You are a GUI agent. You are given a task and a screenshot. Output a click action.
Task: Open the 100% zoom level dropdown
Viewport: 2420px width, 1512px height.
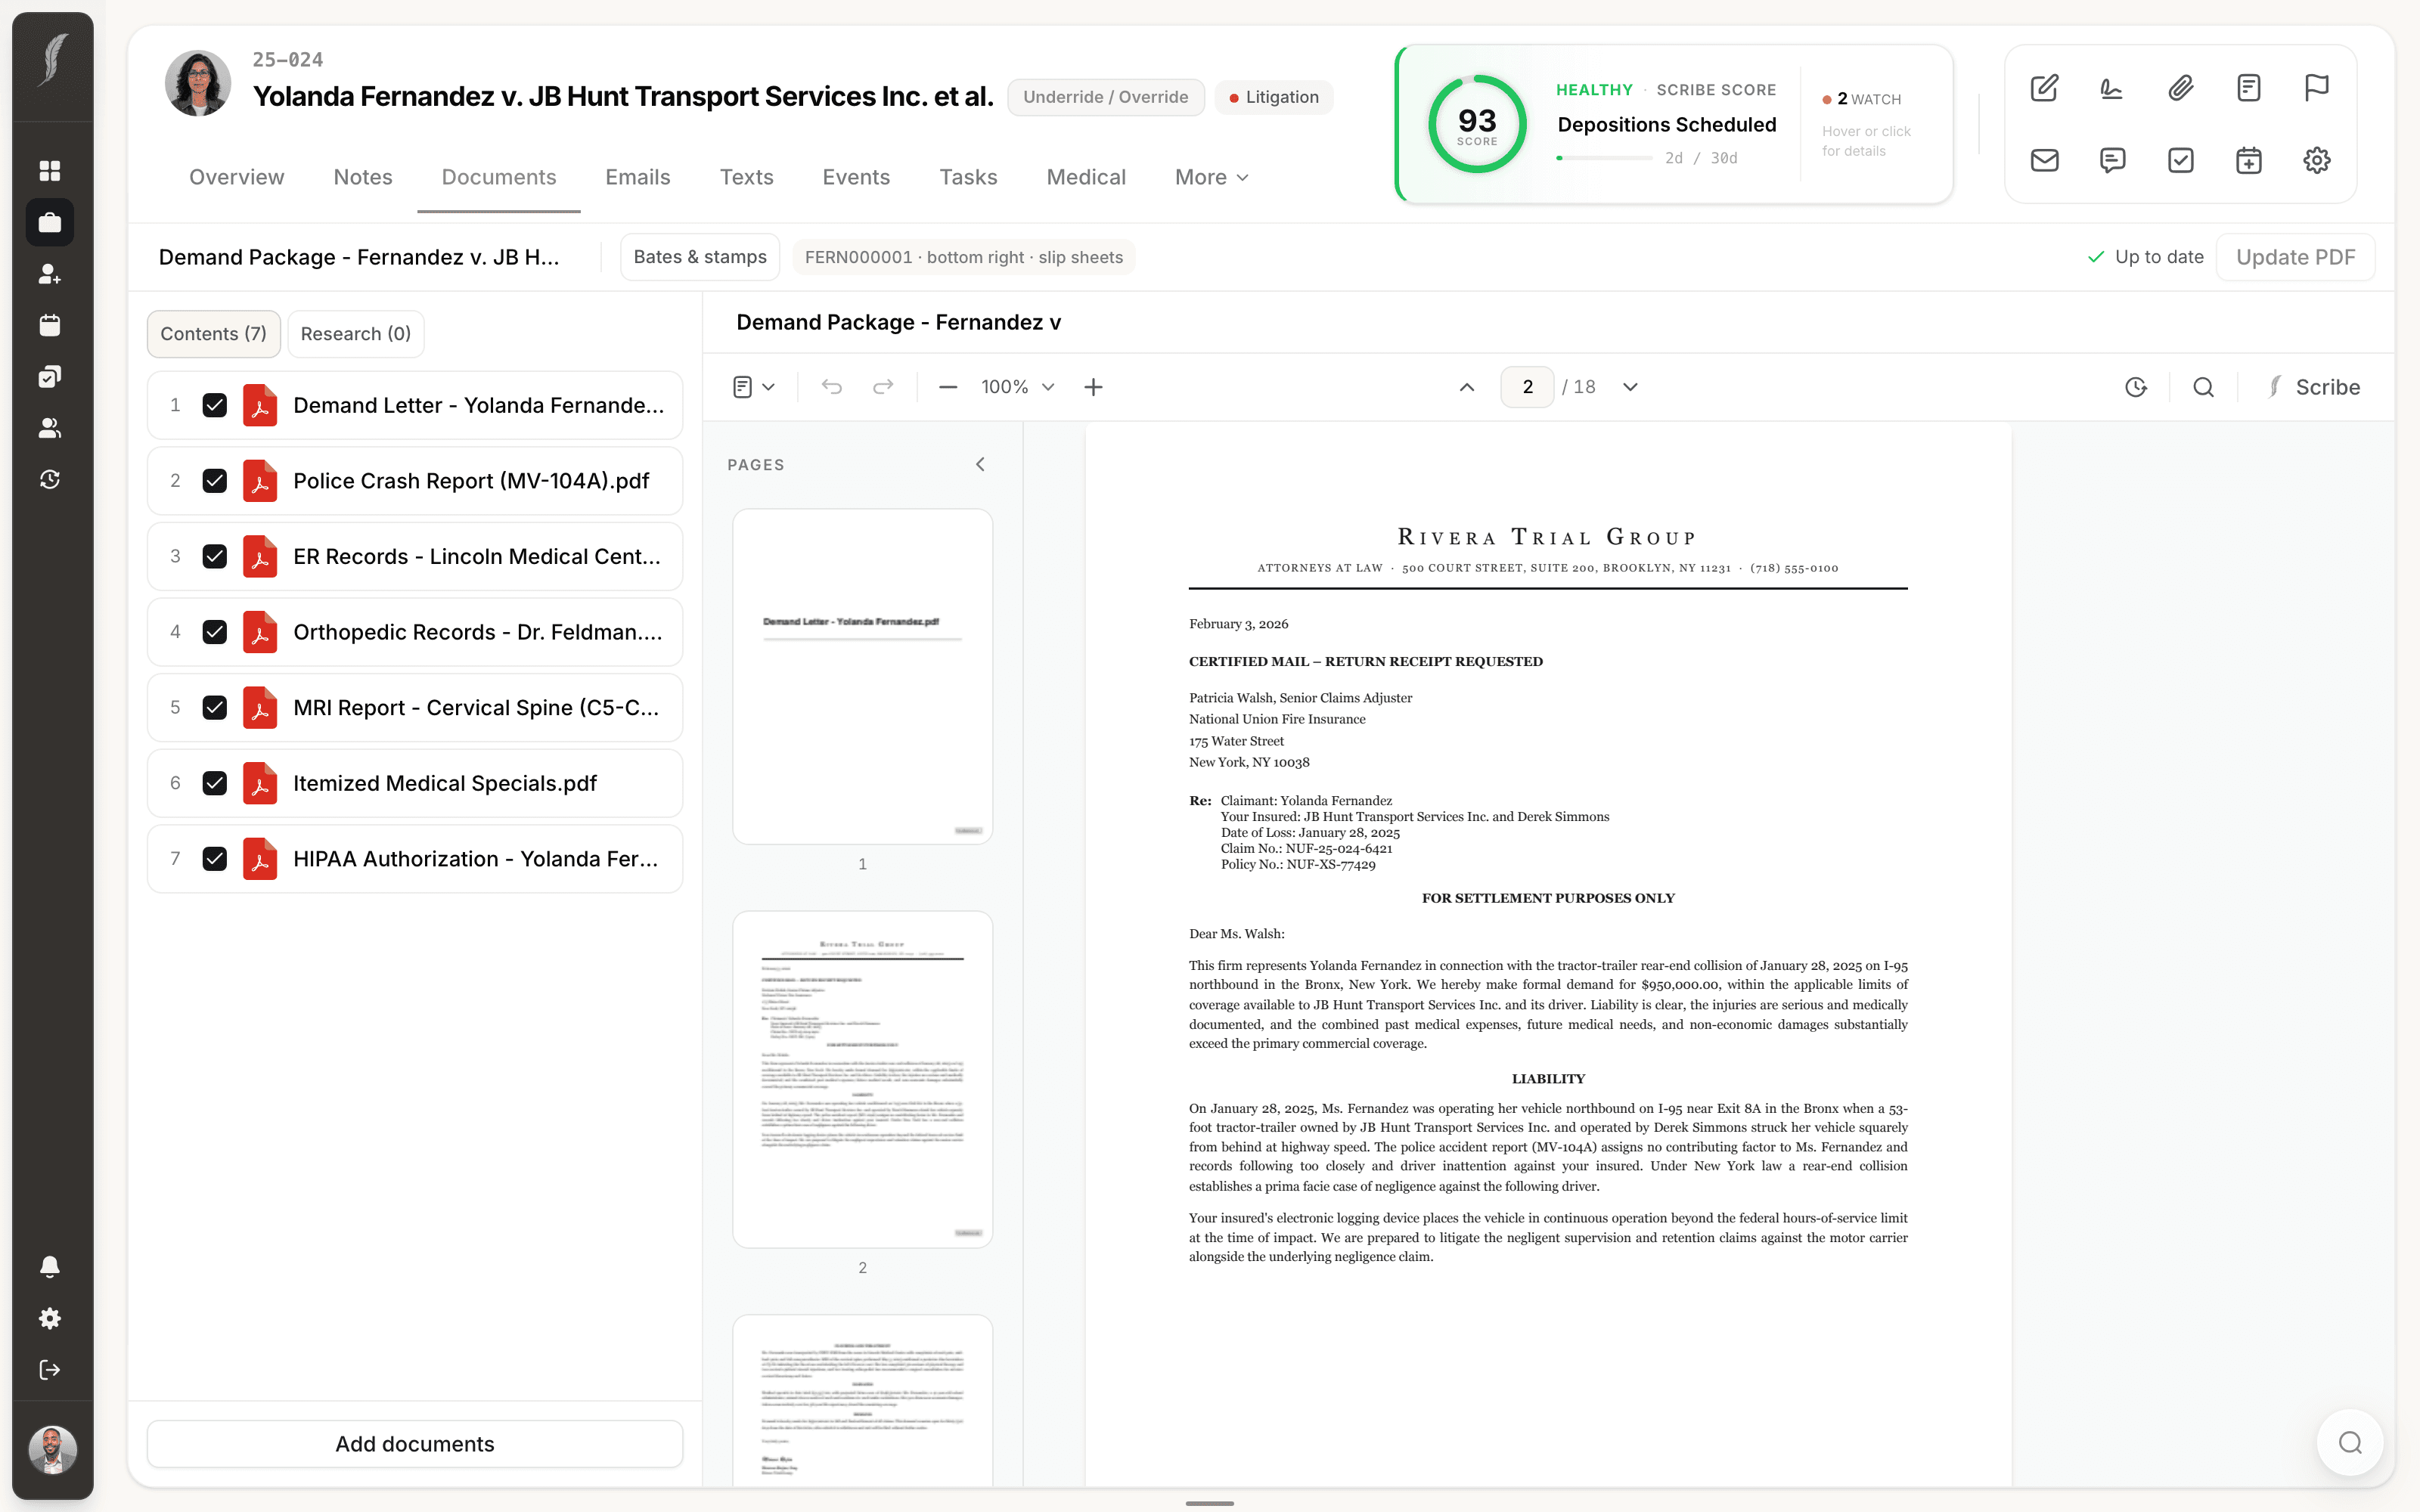coord(1017,387)
